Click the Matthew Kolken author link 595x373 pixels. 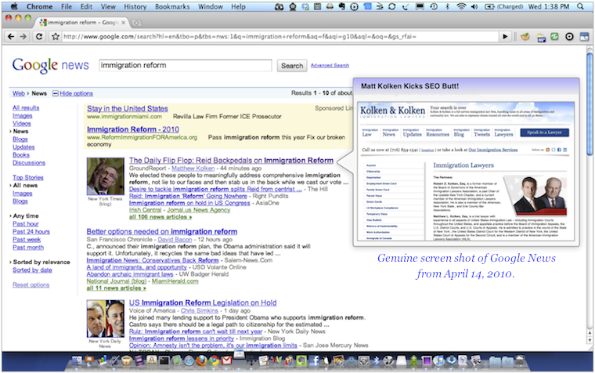pyautogui.click(x=193, y=168)
